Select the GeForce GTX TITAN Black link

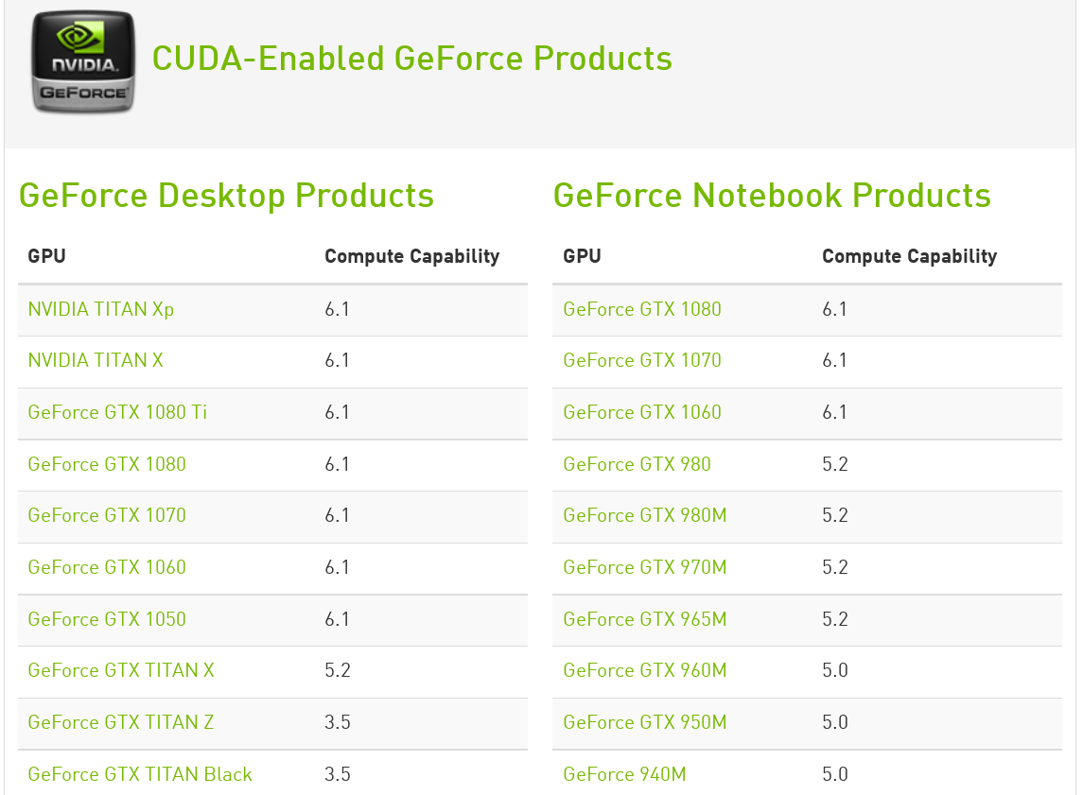140,774
